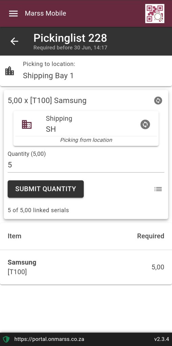Image resolution: width=172 pixels, height=346 pixels.
Task: Tap the QR code scanner icon
Action: 154,14
